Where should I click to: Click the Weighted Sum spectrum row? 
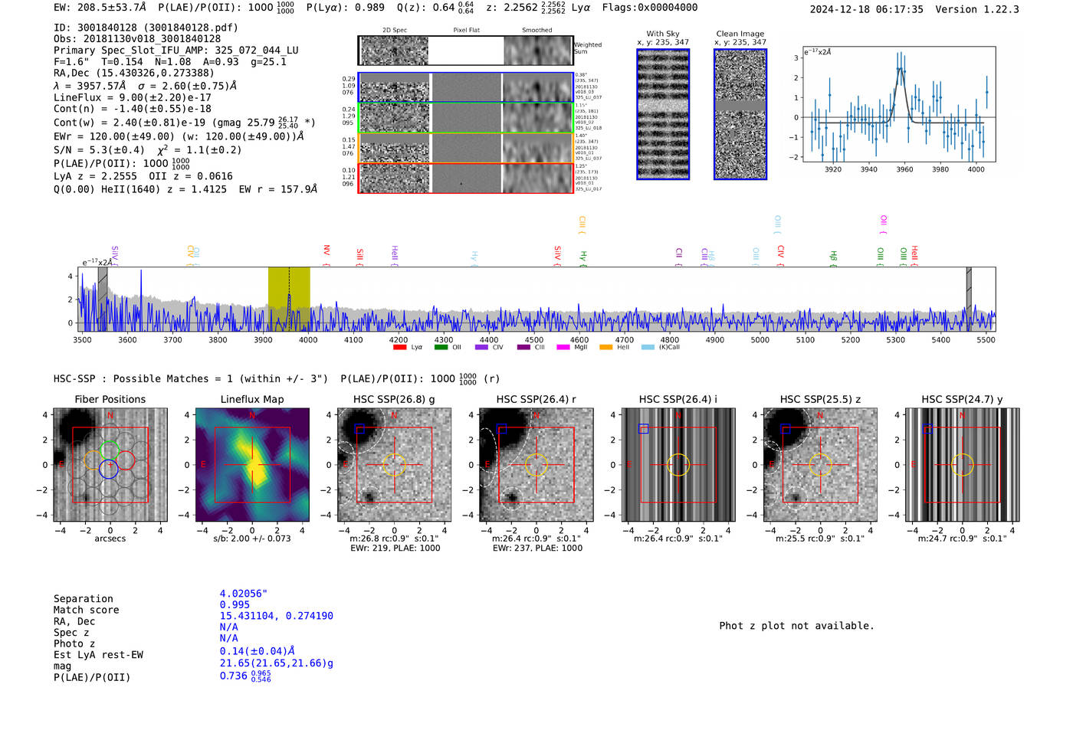pyautogui.click(x=466, y=51)
